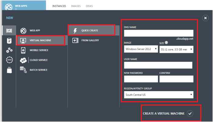Image resolution: width=213 pixels, height=122 pixels.
Task: Select the Compute category icon in the sidebar
Action: click(9, 31)
